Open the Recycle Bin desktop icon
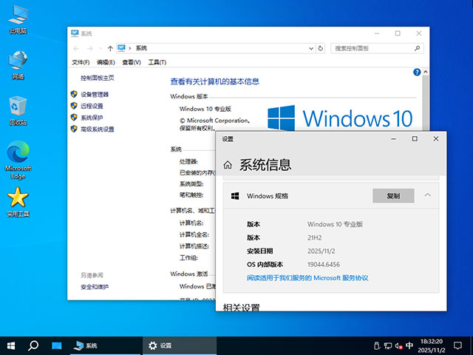This screenshot has width=473, height=355. [18, 110]
